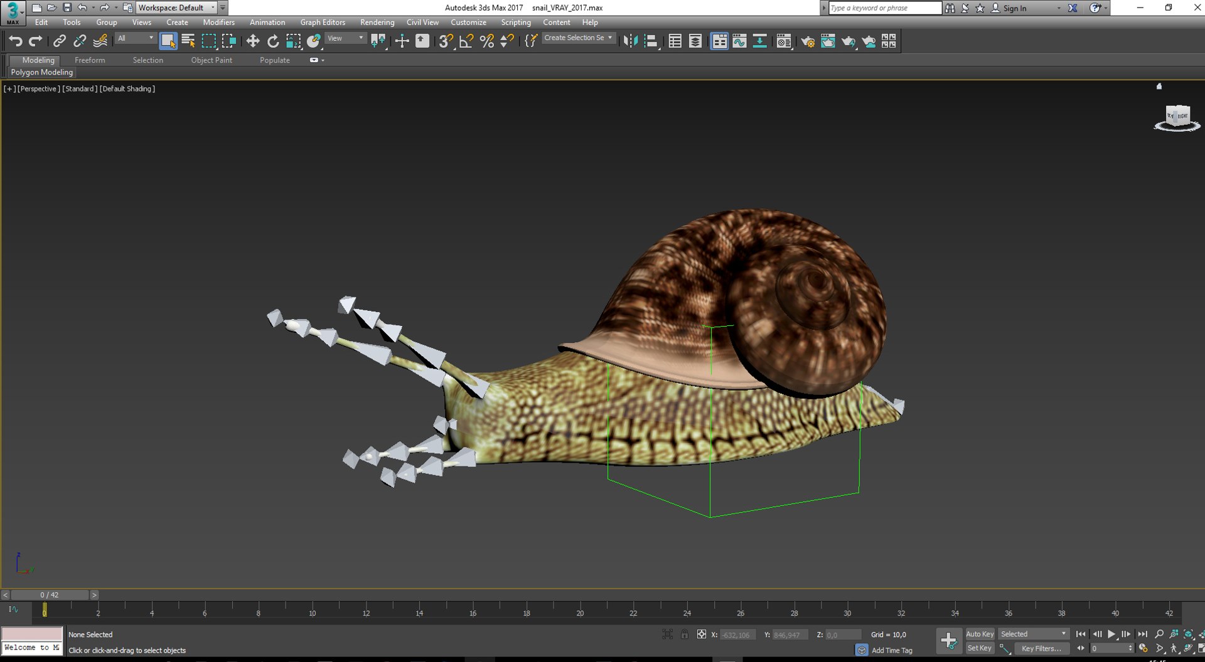Switch to the Freeform ribbon tab
Viewport: 1205px width, 662px height.
tap(90, 60)
